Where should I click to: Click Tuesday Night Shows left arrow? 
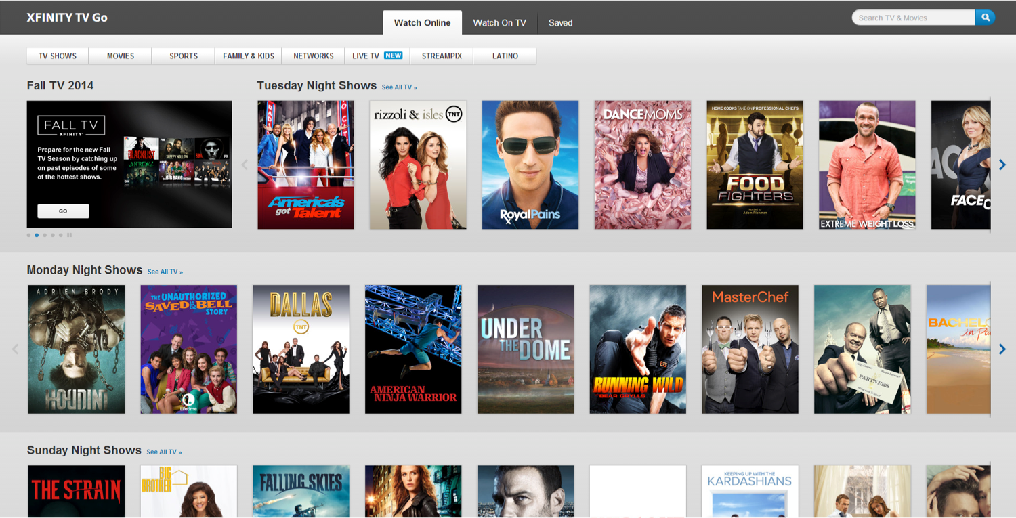(x=245, y=165)
